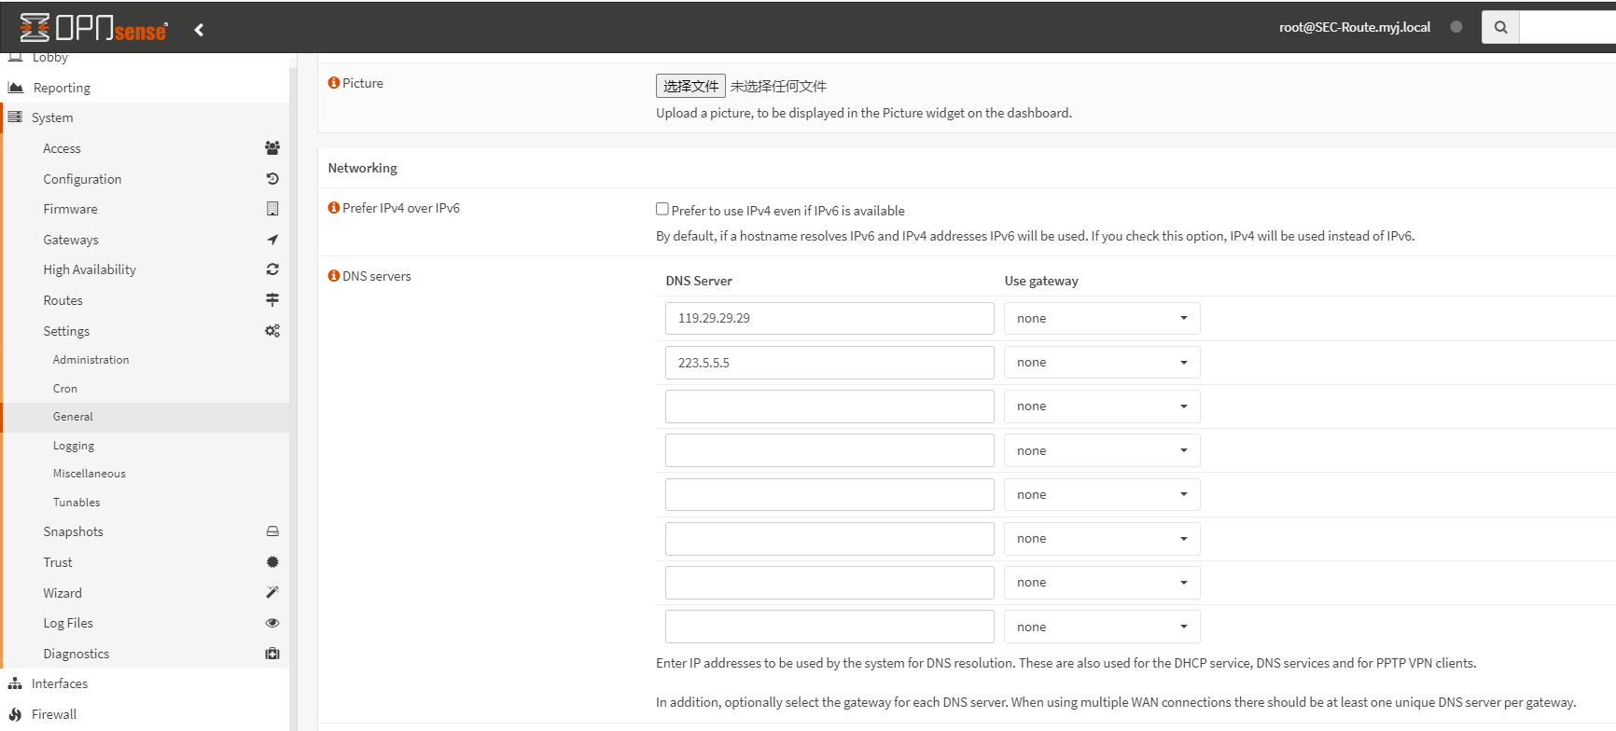Click the Access users icon
This screenshot has width=1616, height=731.
pyautogui.click(x=272, y=148)
